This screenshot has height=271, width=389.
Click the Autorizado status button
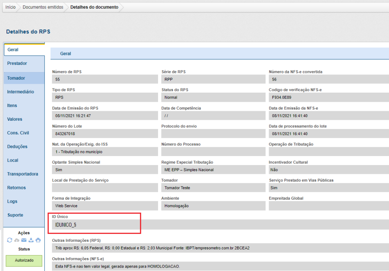[x=24, y=261]
